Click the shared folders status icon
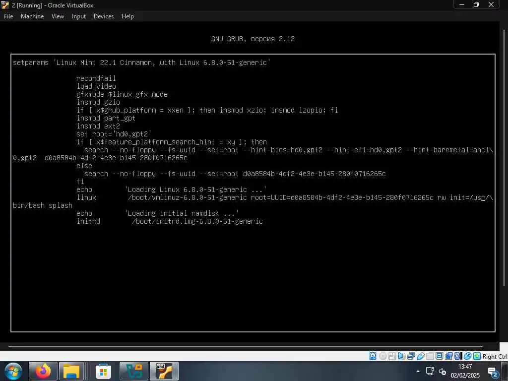This screenshot has height=381, width=508. point(430,356)
